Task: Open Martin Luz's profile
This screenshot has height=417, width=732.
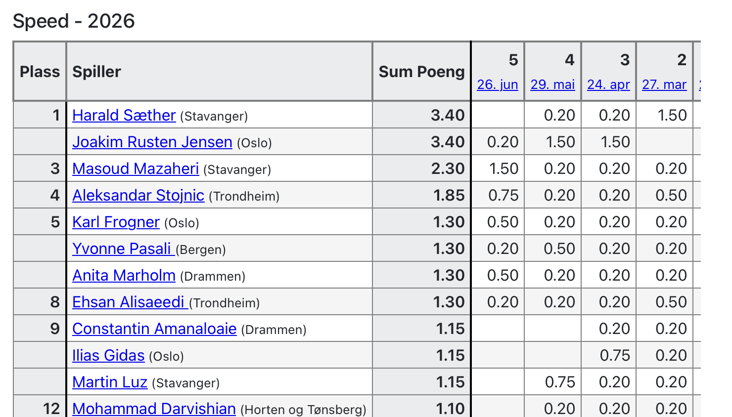Action: click(x=110, y=382)
